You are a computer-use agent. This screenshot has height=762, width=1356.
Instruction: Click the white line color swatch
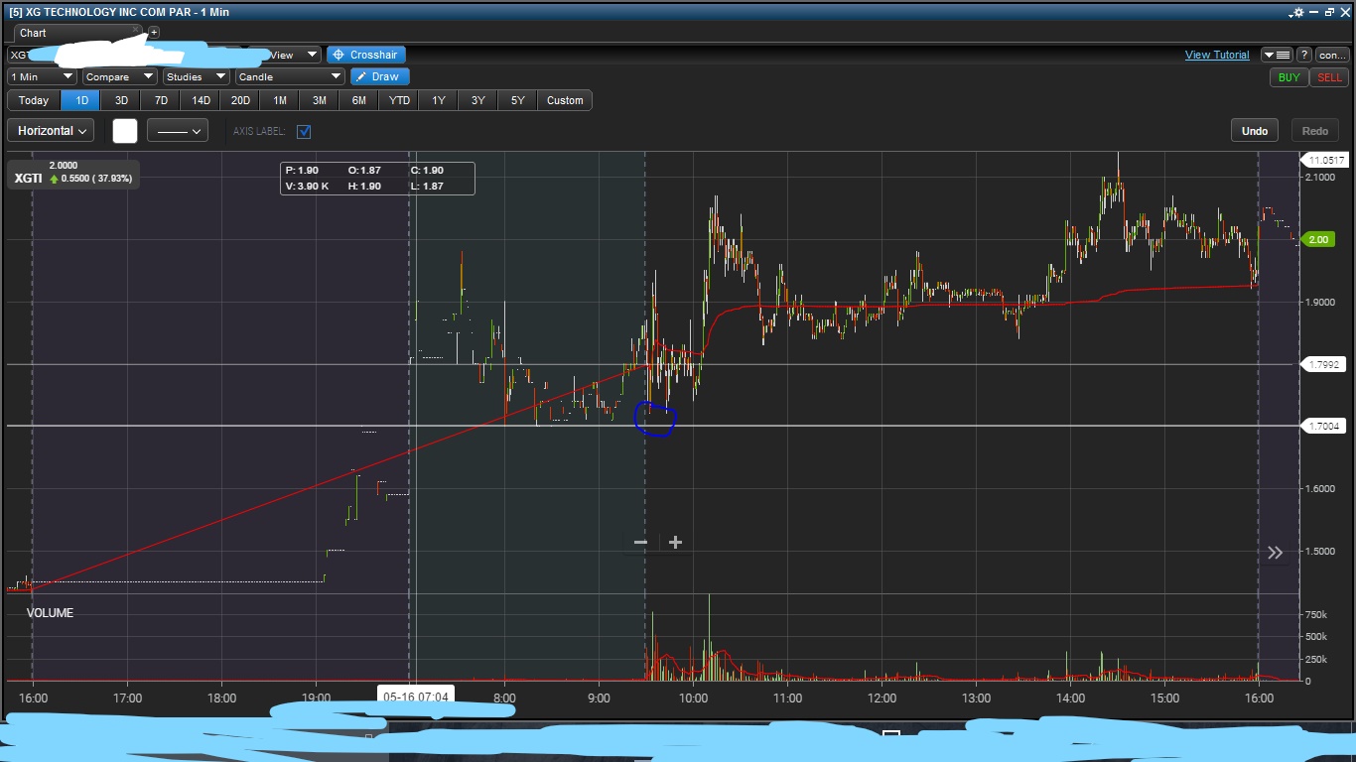pyautogui.click(x=125, y=131)
